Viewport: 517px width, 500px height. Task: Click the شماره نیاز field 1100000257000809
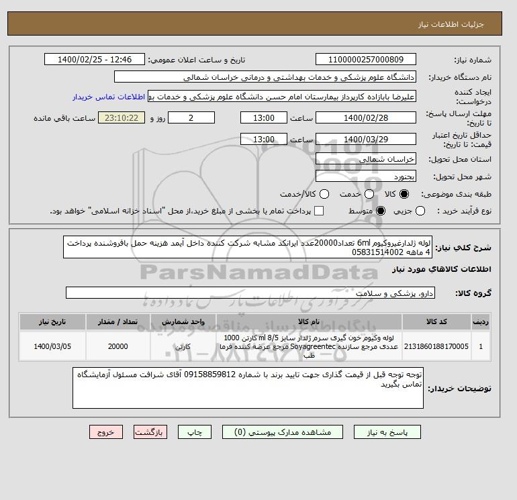pos(366,59)
